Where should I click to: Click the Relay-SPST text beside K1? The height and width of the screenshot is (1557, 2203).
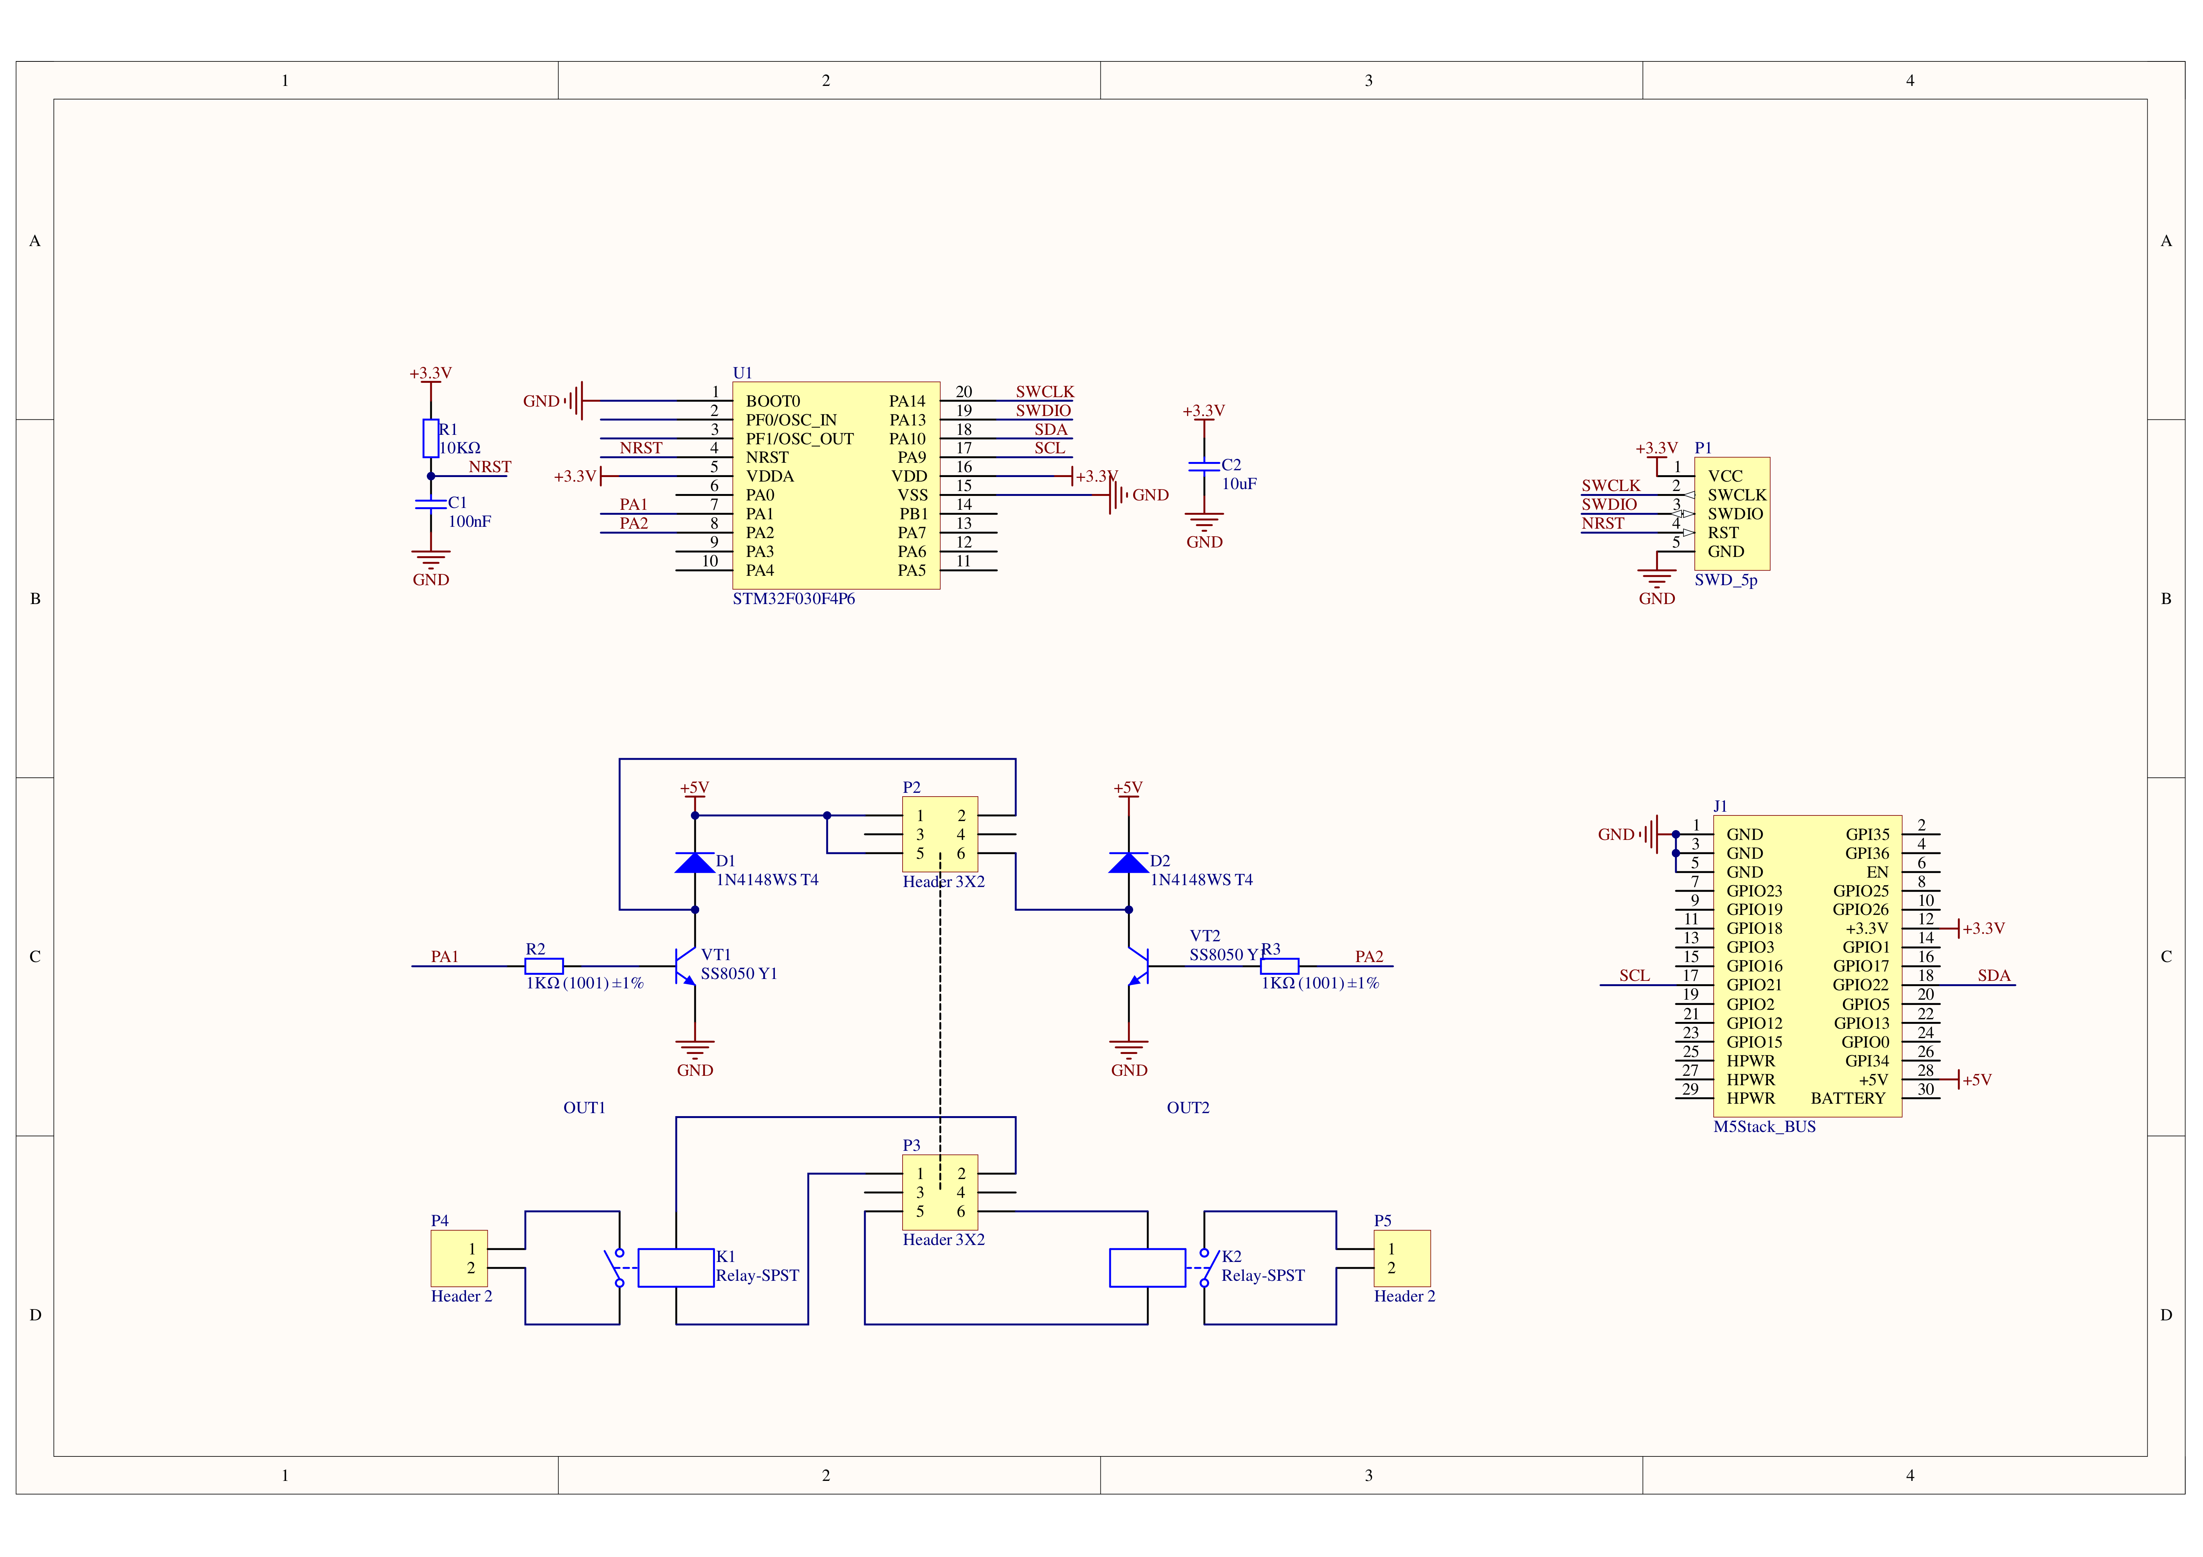click(x=757, y=1277)
